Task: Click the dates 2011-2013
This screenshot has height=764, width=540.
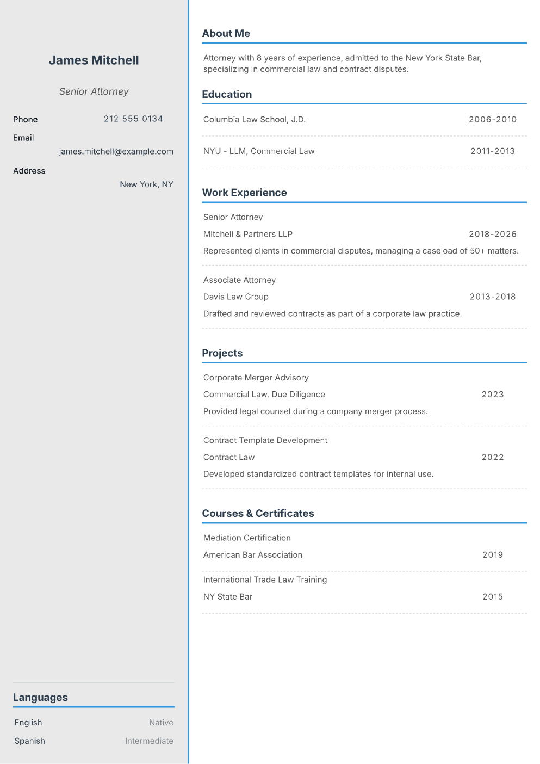Action: click(x=493, y=151)
